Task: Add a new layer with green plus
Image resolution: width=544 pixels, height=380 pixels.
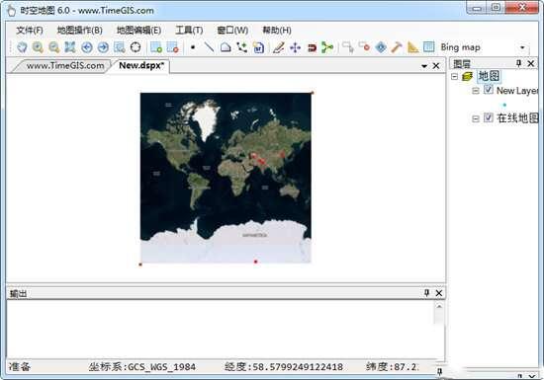Action: pos(156,47)
